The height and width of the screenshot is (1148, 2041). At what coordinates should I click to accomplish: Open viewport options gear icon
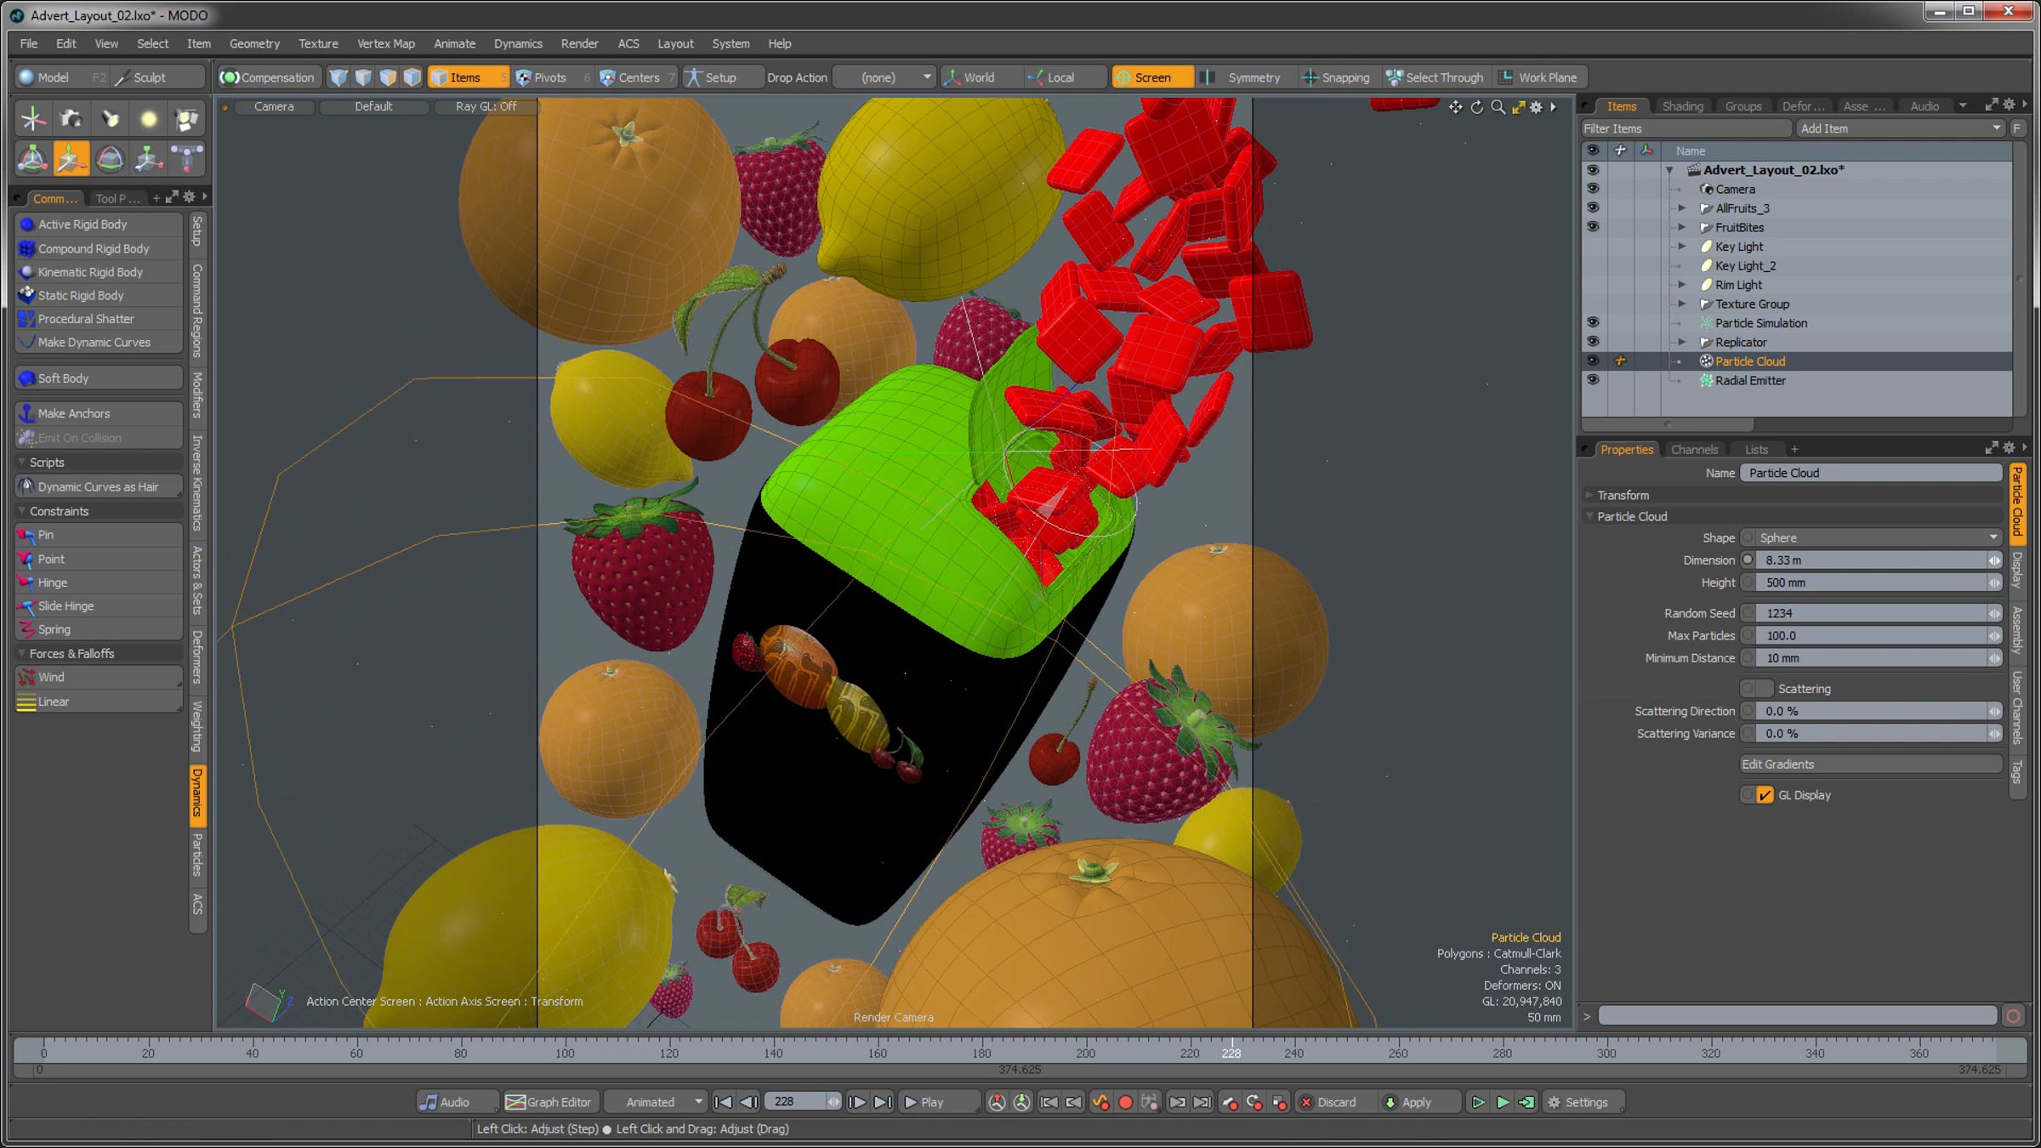1536,107
